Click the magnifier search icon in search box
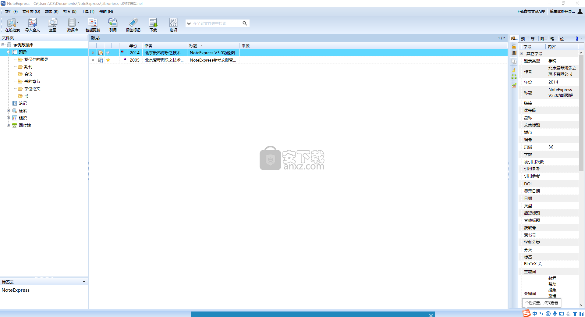Screen dimensions: 585x317 (245, 23)
